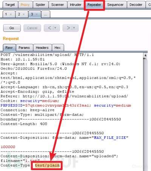Click the User-Agent header line
The width and height of the screenshot is (151, 171).
tap(60, 64)
